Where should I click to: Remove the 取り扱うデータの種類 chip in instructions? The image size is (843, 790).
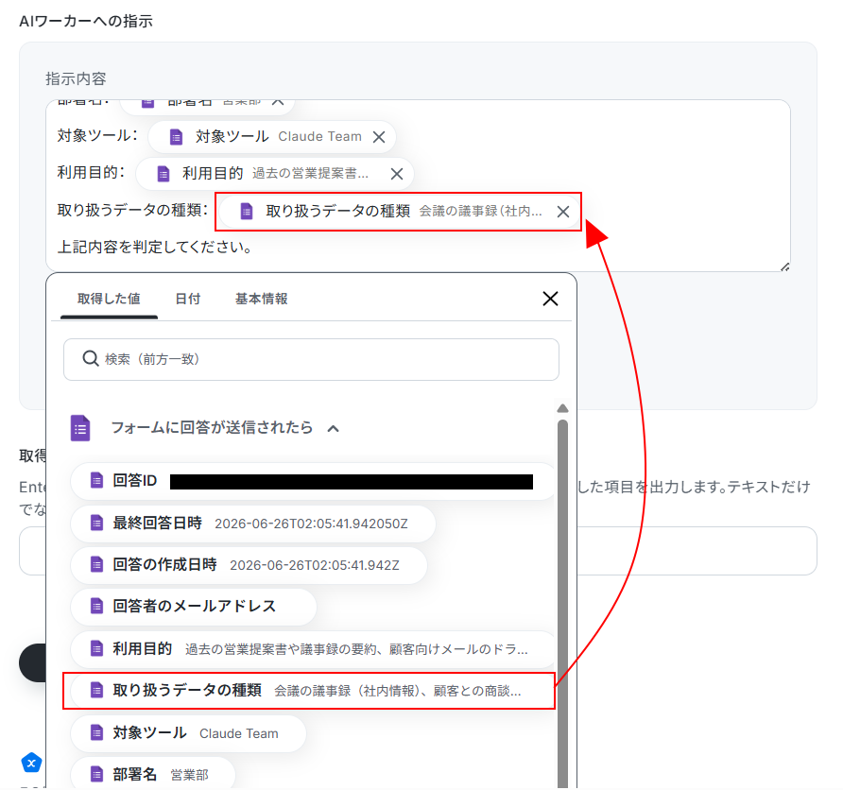tap(563, 212)
